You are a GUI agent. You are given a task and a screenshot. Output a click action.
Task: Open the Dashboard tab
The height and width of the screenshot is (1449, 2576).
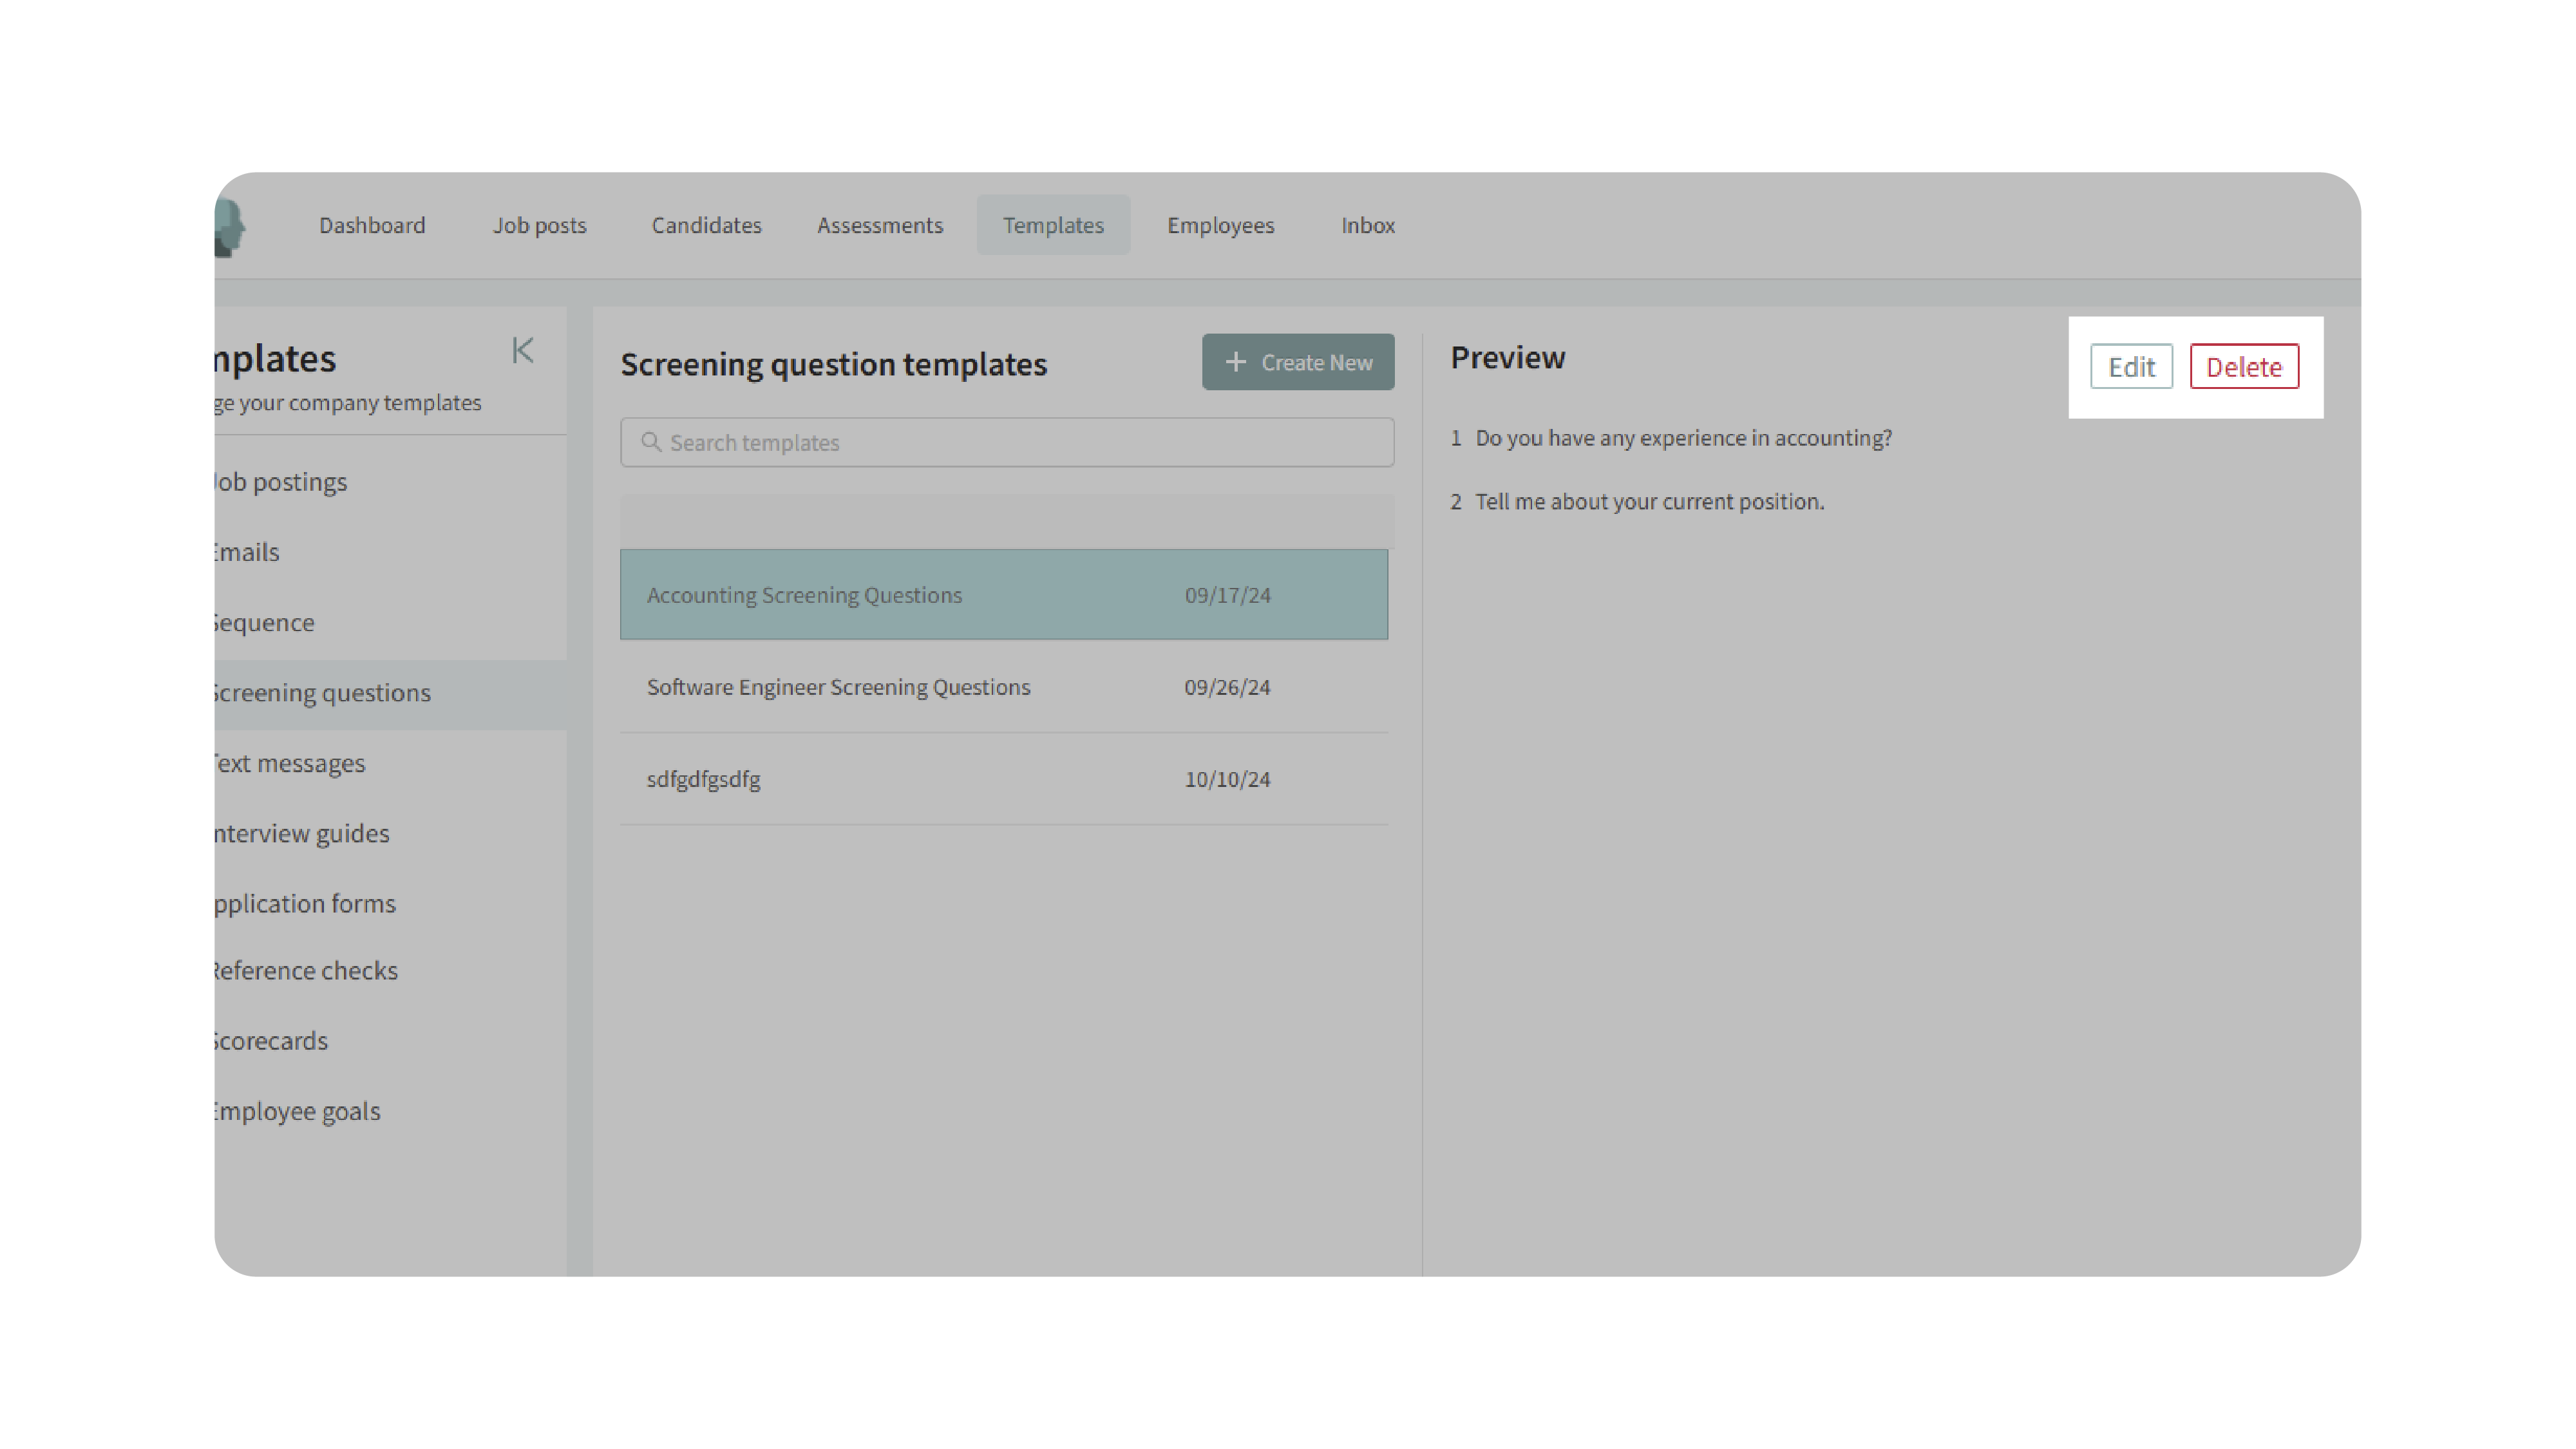point(372,226)
